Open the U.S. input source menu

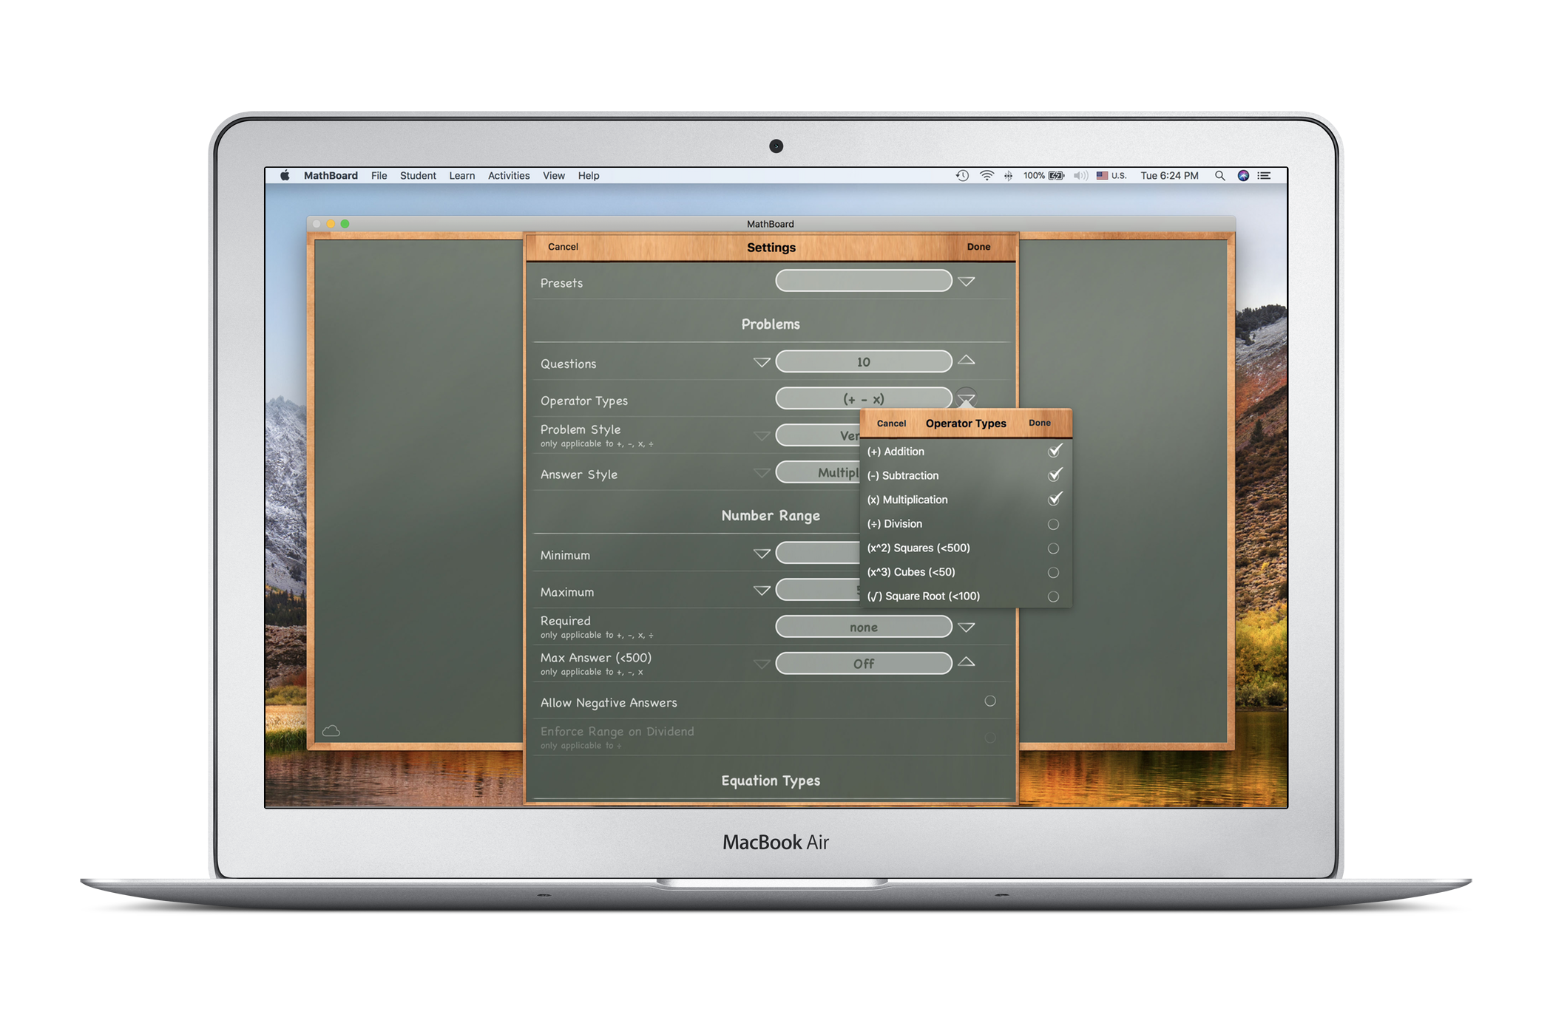point(1112,175)
